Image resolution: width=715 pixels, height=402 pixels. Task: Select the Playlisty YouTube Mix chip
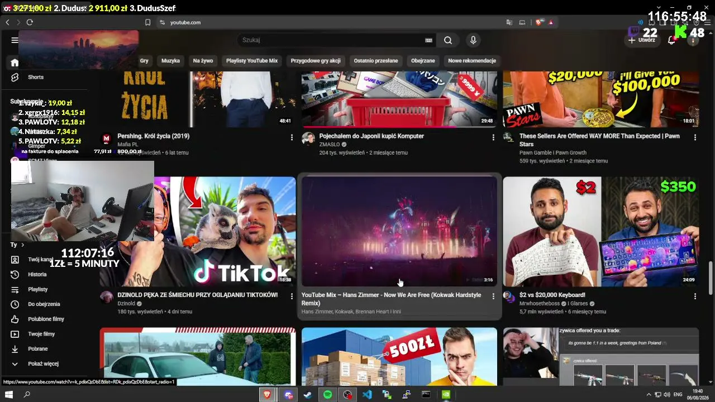point(252,61)
